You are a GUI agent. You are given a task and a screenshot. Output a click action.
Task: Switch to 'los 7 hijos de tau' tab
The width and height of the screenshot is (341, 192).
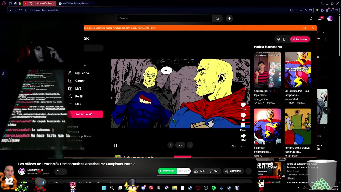tap(74, 3)
